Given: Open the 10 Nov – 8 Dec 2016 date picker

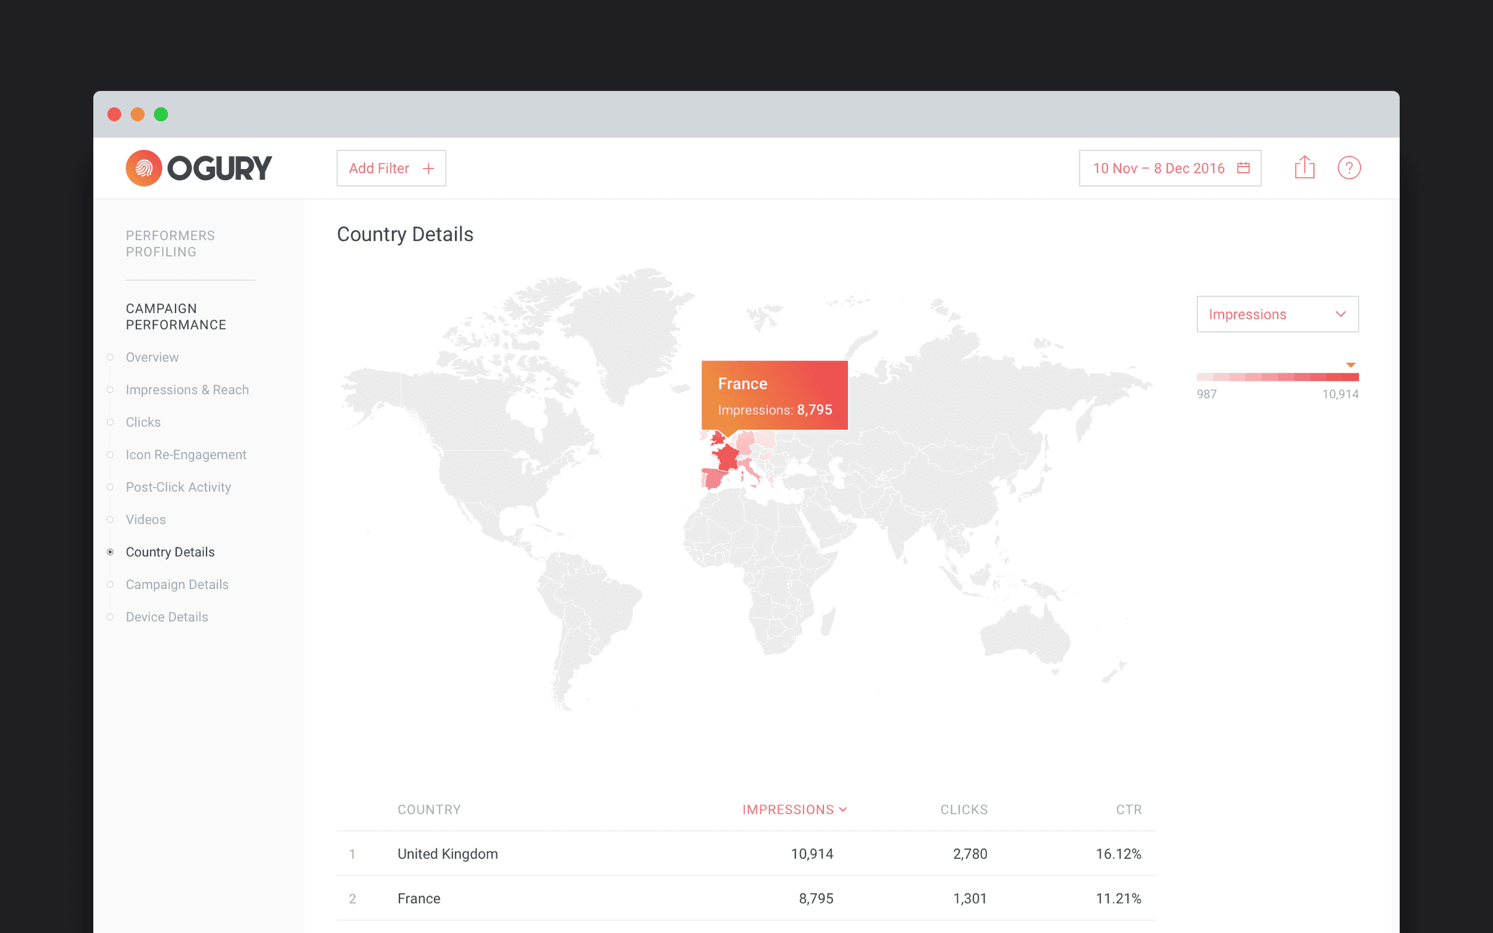Looking at the screenshot, I should (x=1170, y=168).
